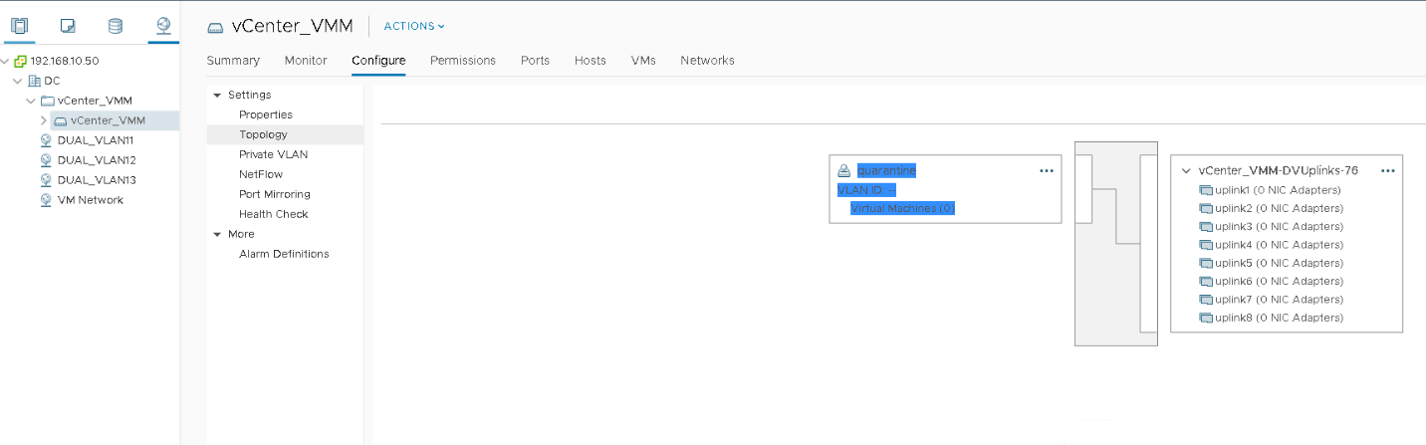
Task: Click the VLAN ID text in quarantine
Action: [866, 190]
